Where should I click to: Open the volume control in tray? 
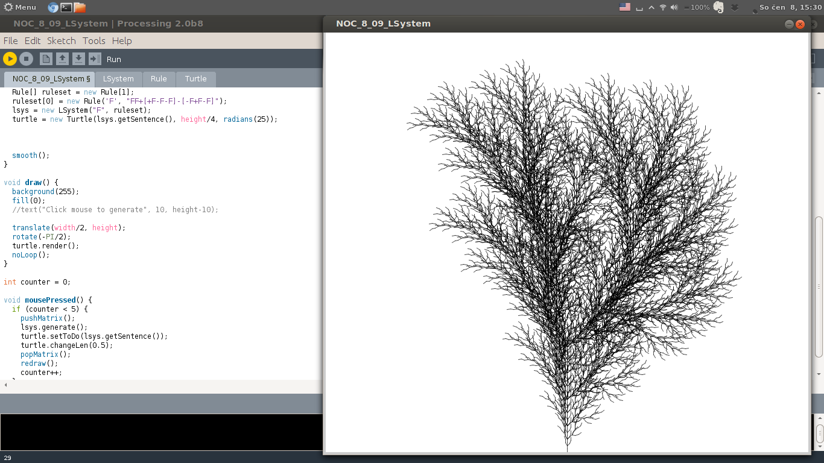point(674,7)
